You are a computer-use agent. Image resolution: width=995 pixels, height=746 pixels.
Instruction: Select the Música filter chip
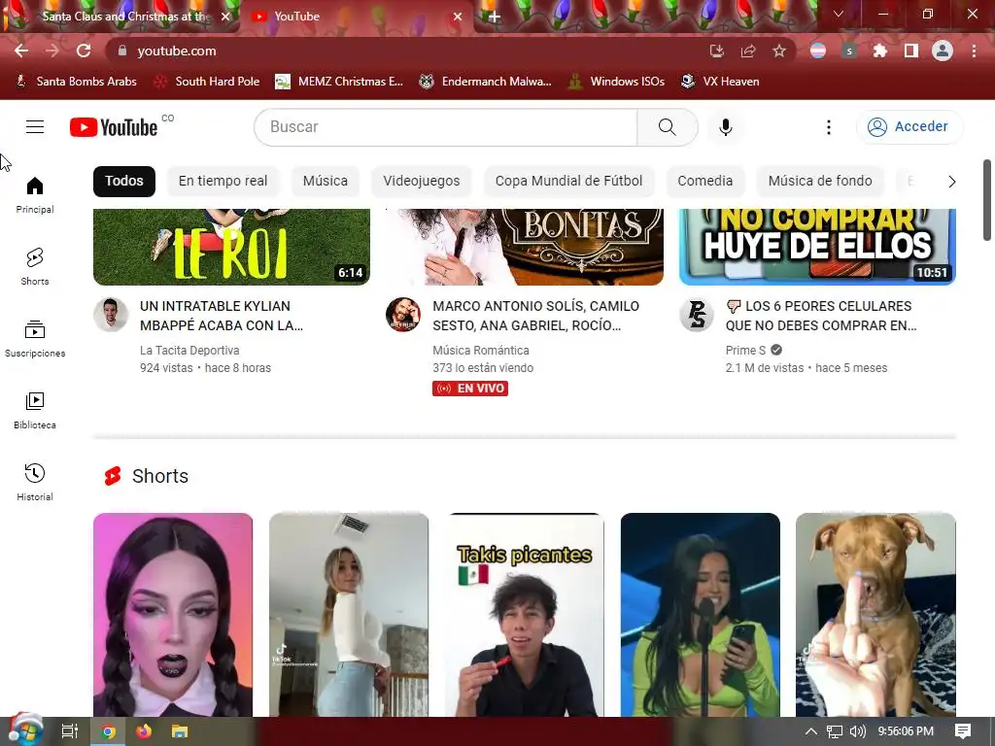tap(325, 181)
